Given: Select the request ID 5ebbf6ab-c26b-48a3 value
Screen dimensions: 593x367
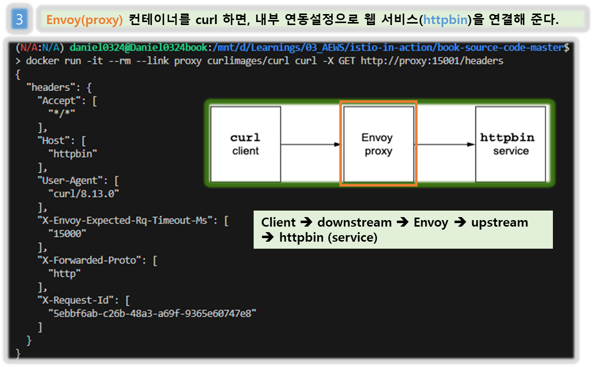Looking at the screenshot, I should tap(152, 314).
